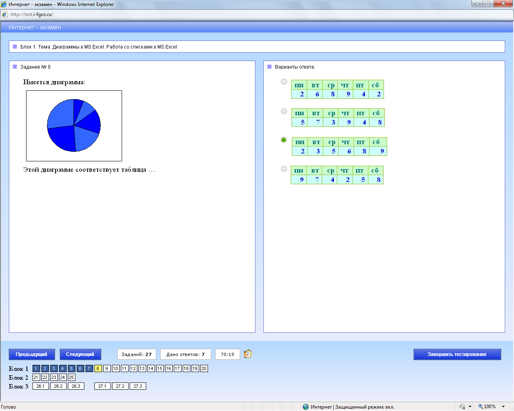Viewport: 514px width, 411px height.
Task: Click the first answer table image
Action: pos(338,90)
